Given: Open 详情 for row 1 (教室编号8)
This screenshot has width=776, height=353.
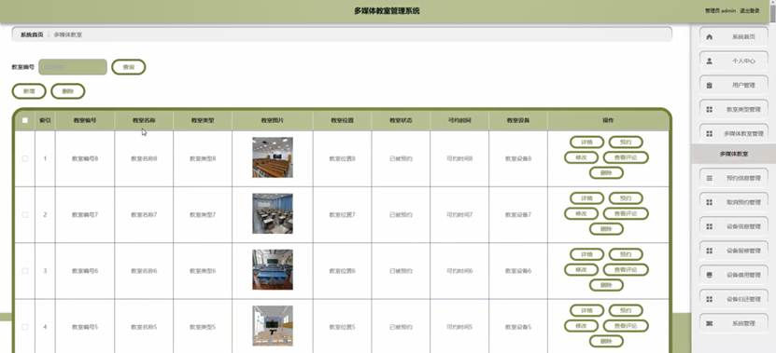Looking at the screenshot, I should pos(587,143).
